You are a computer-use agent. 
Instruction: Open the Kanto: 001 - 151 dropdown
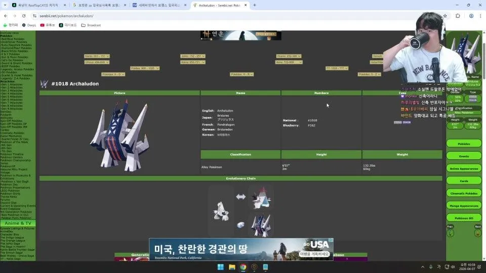(97, 56)
